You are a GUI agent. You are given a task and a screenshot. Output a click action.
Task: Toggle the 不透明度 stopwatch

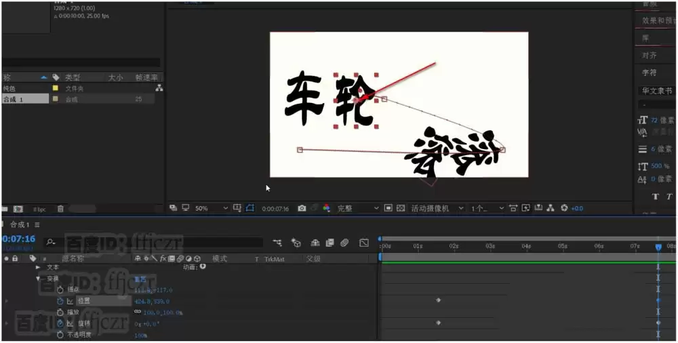[60, 335]
